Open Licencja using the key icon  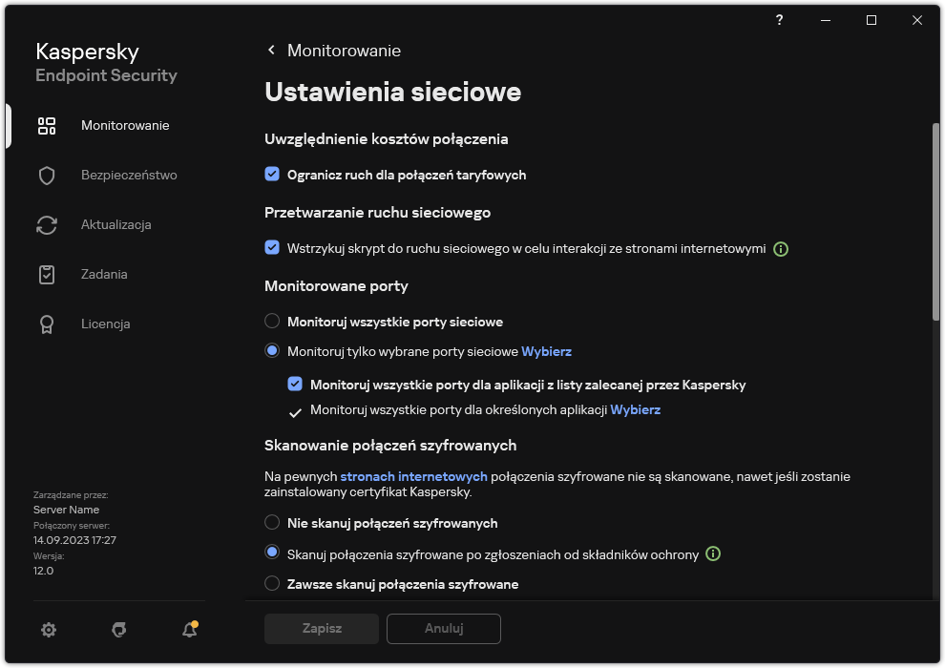click(x=47, y=324)
